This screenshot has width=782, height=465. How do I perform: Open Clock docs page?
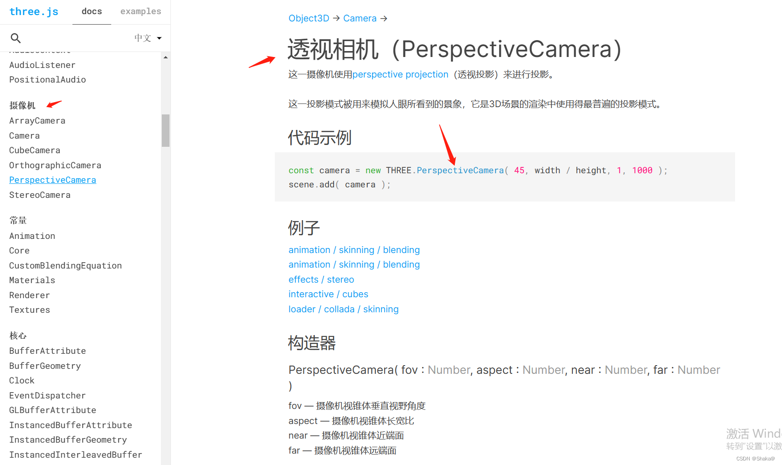coord(22,381)
